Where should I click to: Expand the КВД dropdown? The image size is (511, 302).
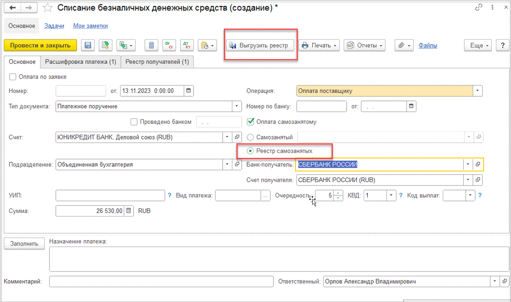(x=392, y=196)
